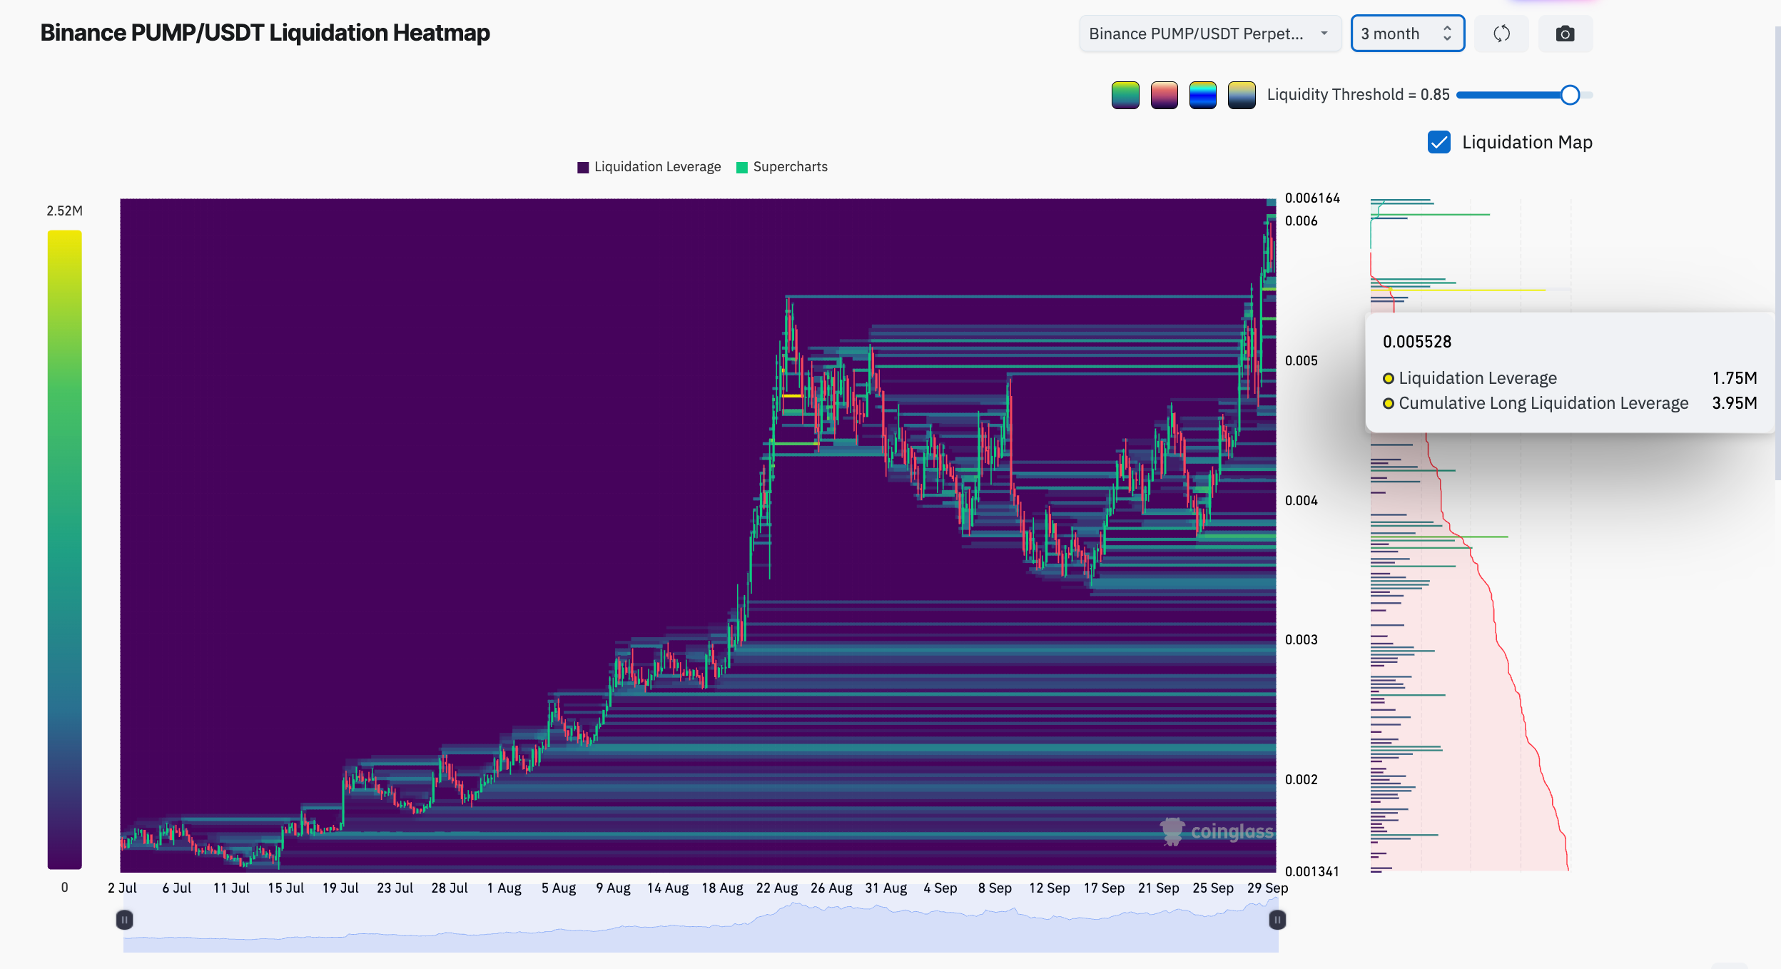Click the 0.005 price axis label

(1301, 360)
